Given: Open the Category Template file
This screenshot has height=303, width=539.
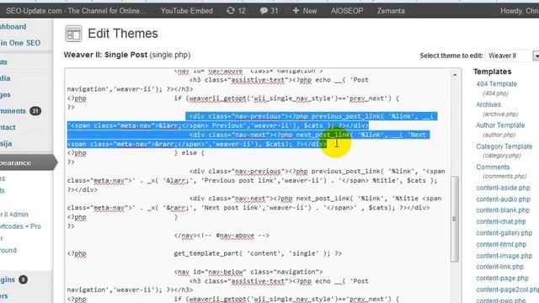Looking at the screenshot, I should pos(504,146).
